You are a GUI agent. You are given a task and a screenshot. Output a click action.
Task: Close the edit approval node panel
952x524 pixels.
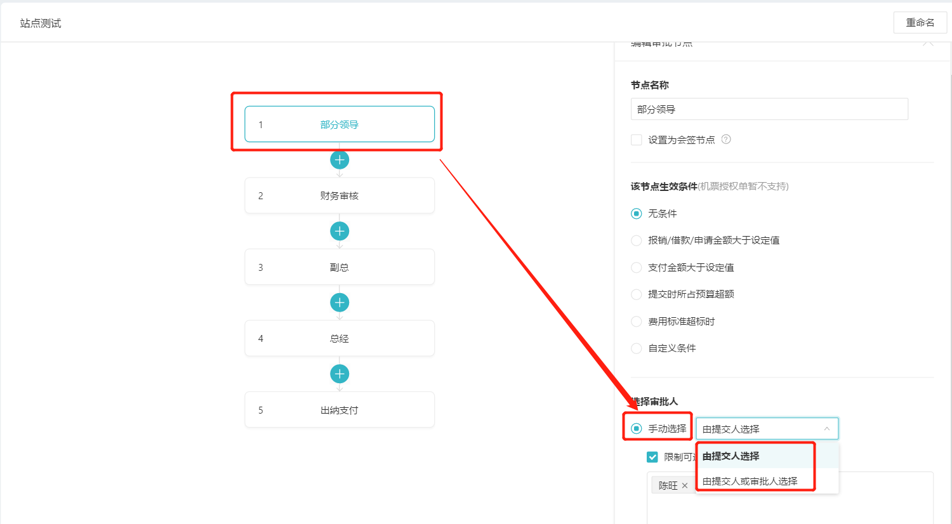coord(928,43)
